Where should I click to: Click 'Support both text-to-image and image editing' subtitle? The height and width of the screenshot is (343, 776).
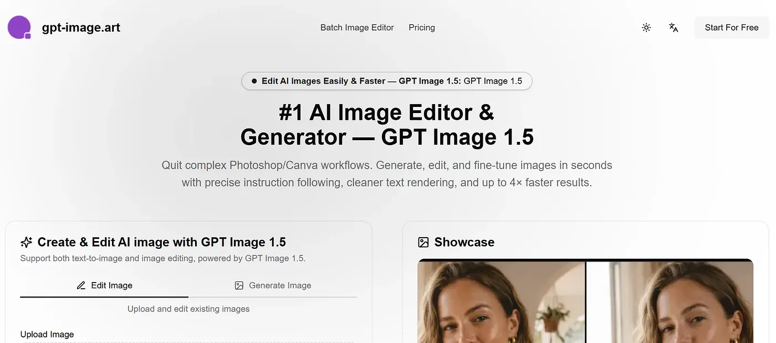[163, 258]
